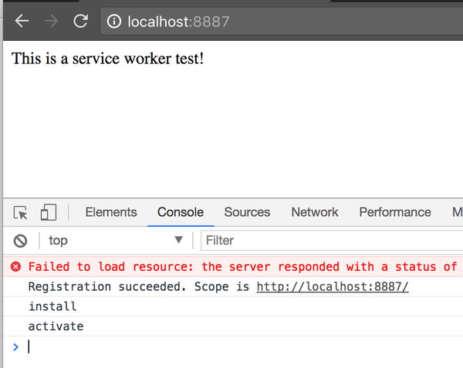Click the console Filter input field
463x368 pixels.
[x=332, y=241]
